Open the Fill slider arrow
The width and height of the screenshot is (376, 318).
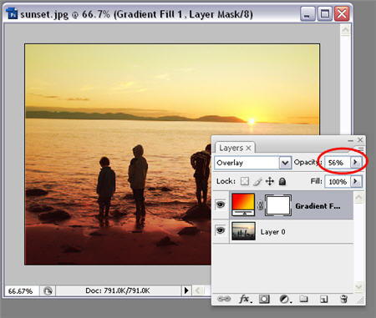(355, 181)
